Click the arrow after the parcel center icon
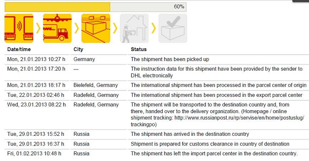Viewport: 309px width, 161px height. (x=115, y=28)
